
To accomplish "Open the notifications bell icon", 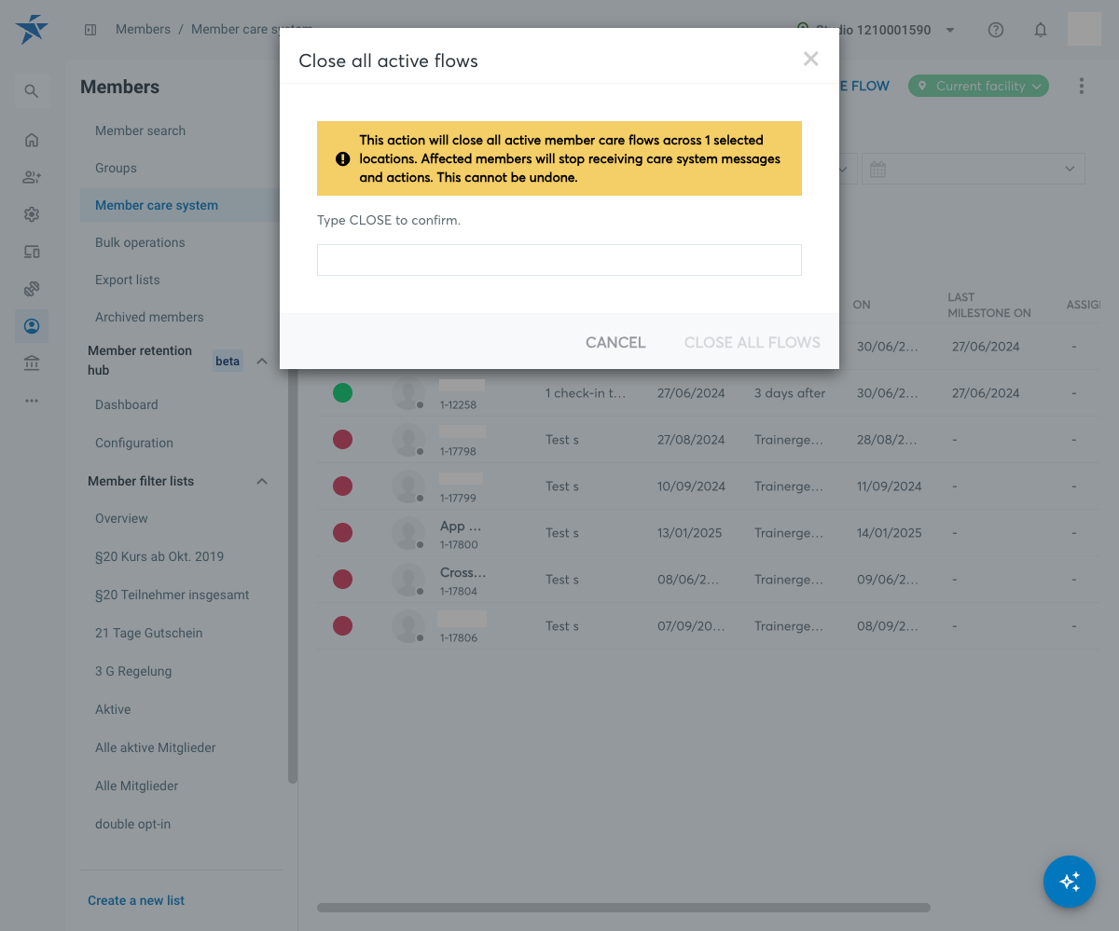I will click(1041, 30).
